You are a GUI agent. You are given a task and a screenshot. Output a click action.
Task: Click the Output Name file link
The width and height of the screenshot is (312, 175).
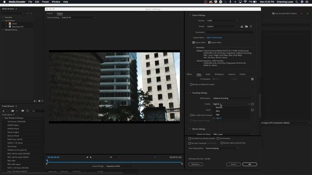(214, 37)
